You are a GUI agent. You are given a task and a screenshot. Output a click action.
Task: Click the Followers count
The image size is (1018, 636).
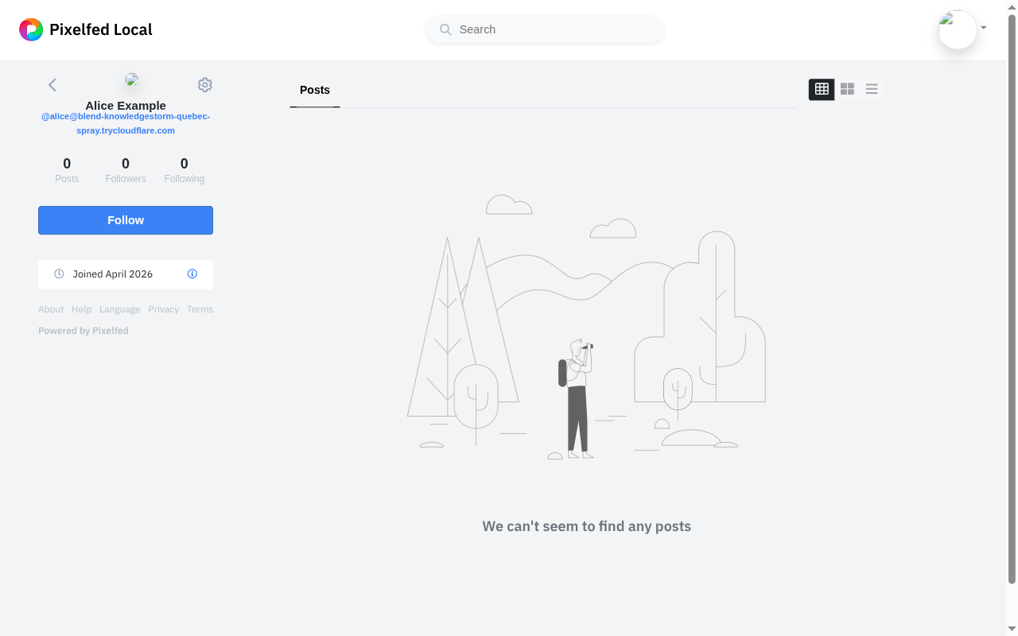pos(126,170)
